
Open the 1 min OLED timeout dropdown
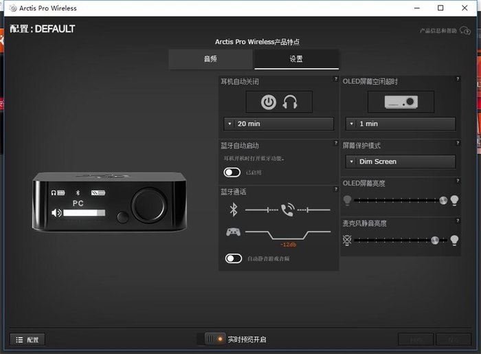[401, 124]
